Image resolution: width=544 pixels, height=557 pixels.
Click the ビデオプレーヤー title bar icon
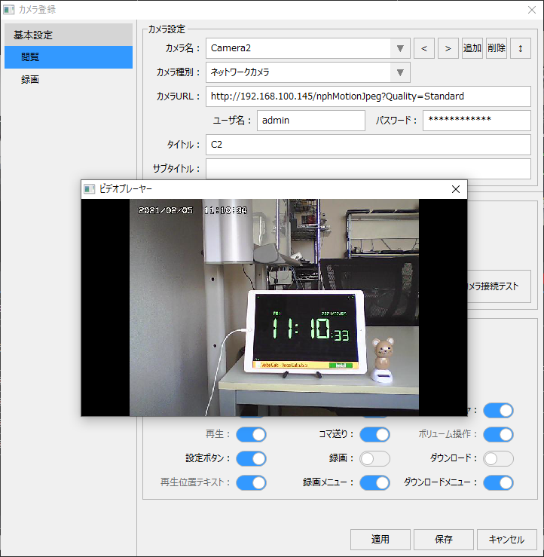(89, 189)
